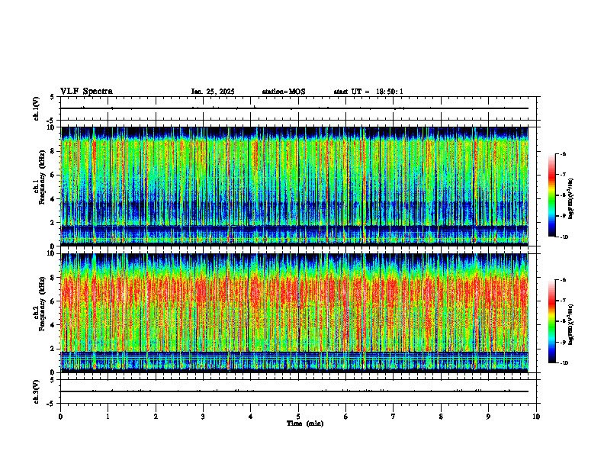Click the ch.1 spectrogram plot area
The height and width of the screenshot is (467, 604).
point(294,186)
